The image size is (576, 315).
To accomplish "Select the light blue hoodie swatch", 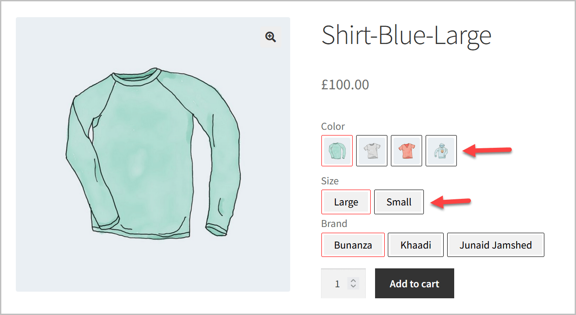I will pos(441,151).
